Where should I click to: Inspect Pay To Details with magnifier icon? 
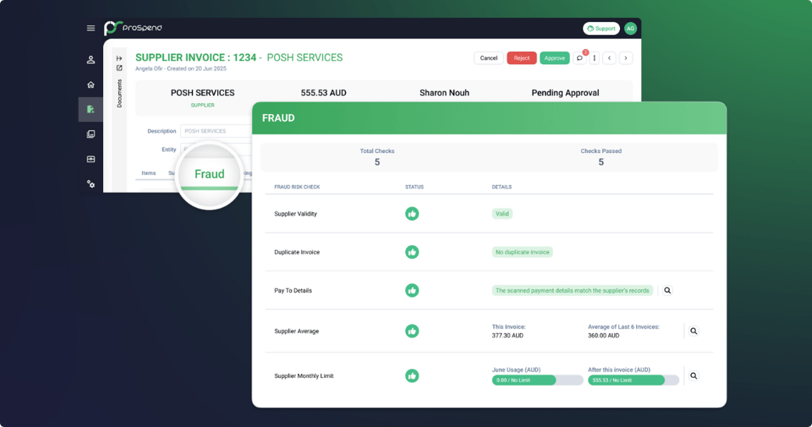(x=668, y=290)
